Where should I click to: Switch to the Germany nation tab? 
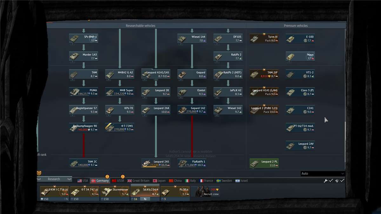(x=100, y=181)
